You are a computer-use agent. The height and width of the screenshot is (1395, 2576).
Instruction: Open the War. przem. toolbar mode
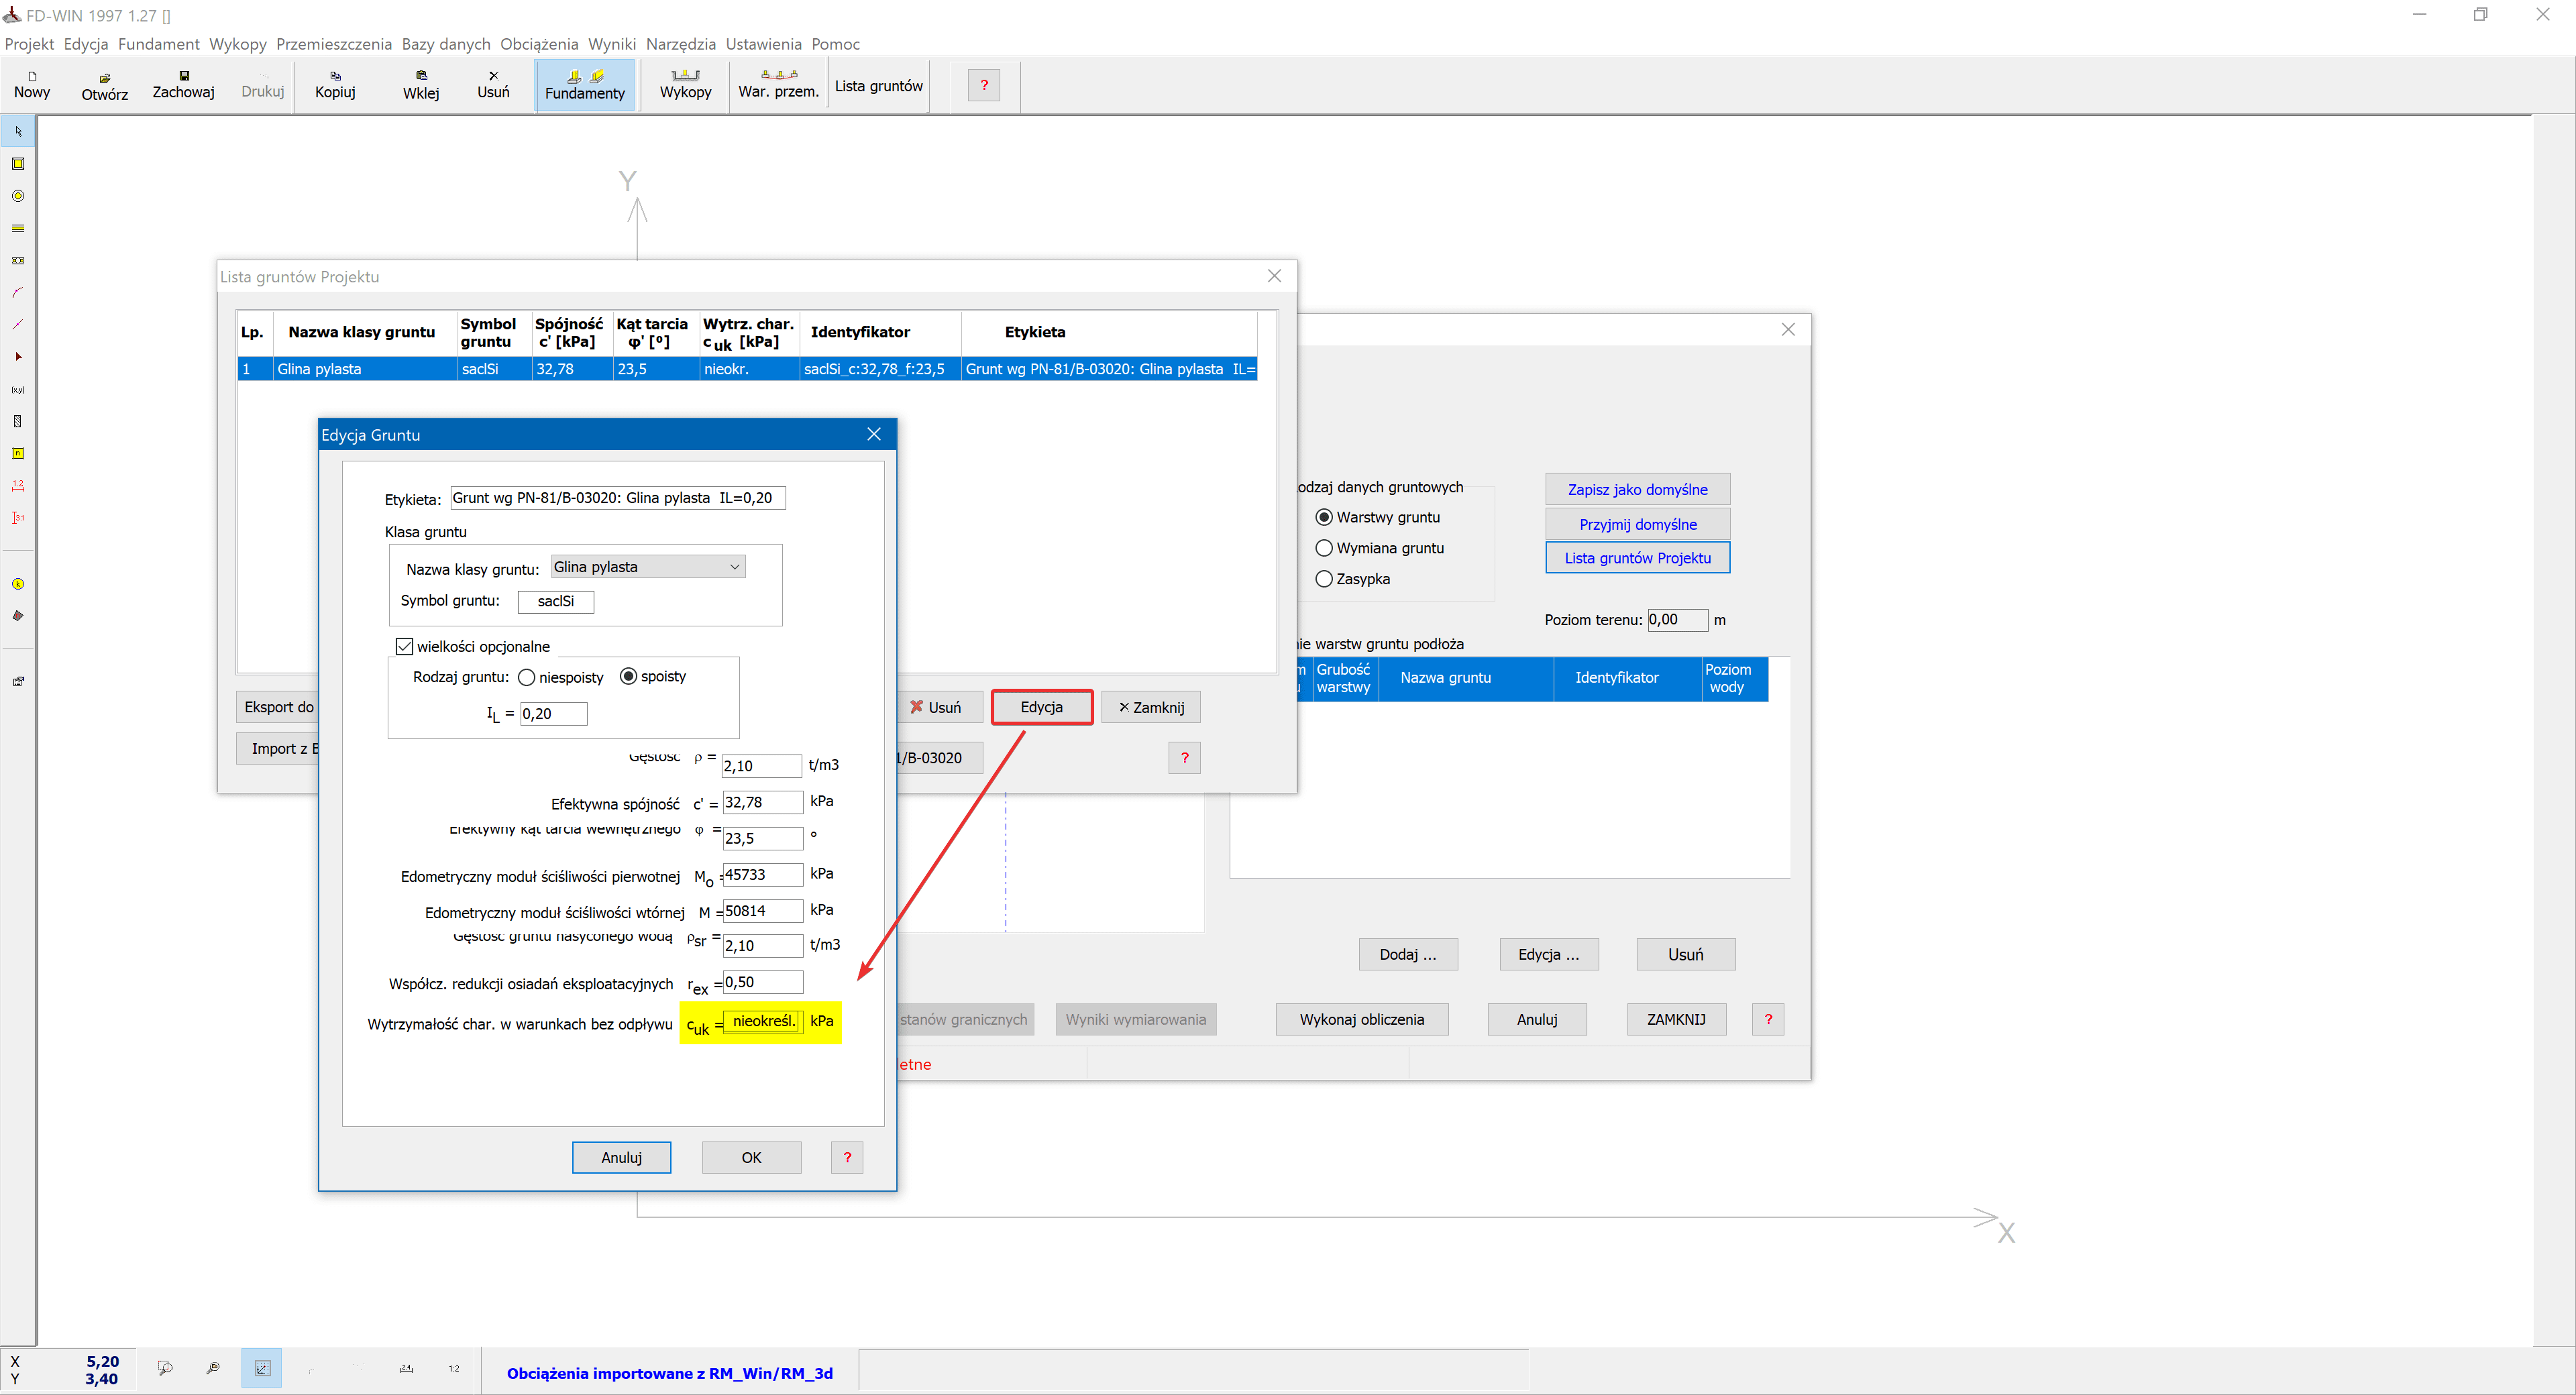coord(779,85)
